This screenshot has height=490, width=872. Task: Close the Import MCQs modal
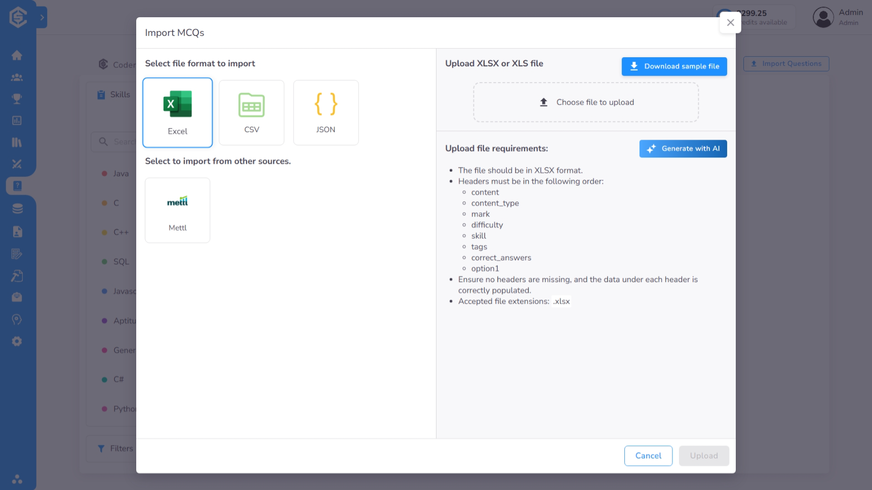click(x=730, y=23)
